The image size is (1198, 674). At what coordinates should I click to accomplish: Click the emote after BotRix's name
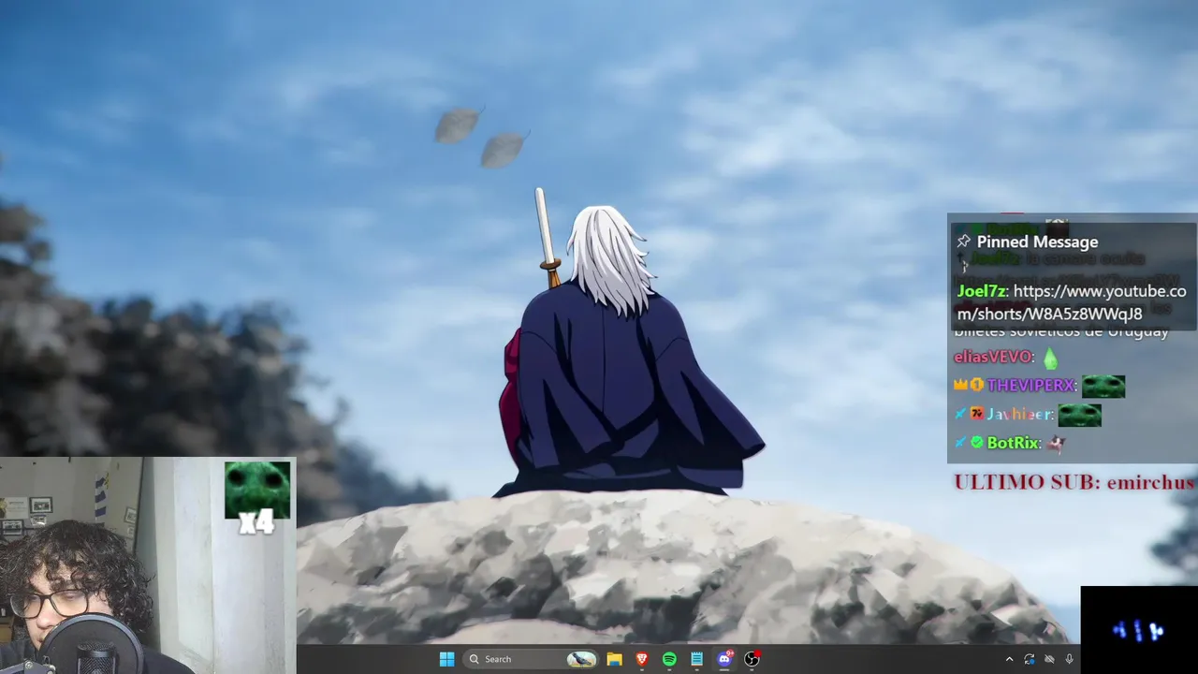pos(1057,444)
